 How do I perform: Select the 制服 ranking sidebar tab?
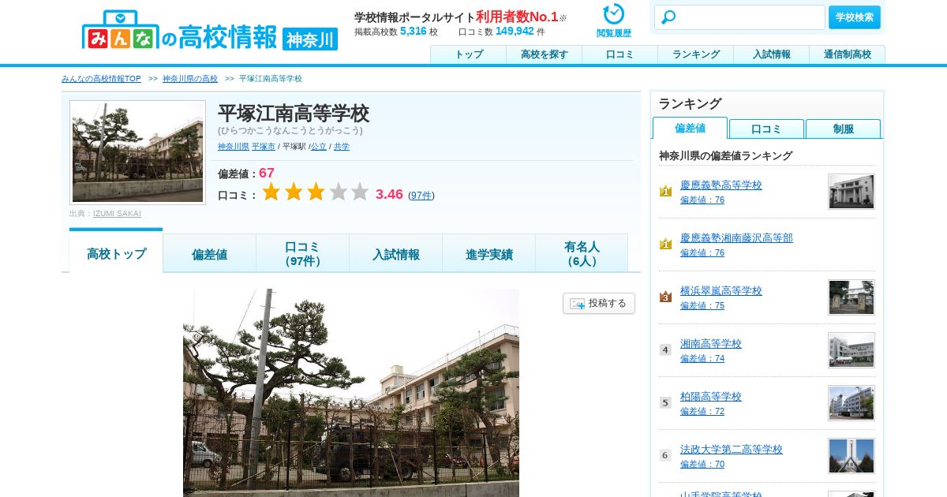pos(843,129)
